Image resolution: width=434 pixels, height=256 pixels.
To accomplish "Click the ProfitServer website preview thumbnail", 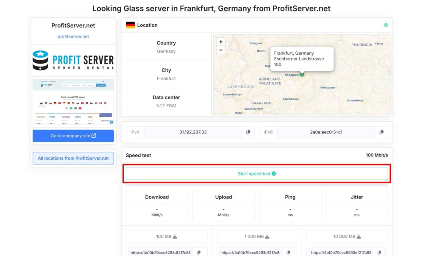I will (x=73, y=102).
